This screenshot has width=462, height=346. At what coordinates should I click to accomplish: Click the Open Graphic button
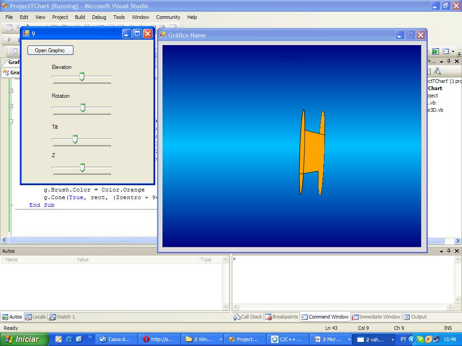(x=50, y=50)
